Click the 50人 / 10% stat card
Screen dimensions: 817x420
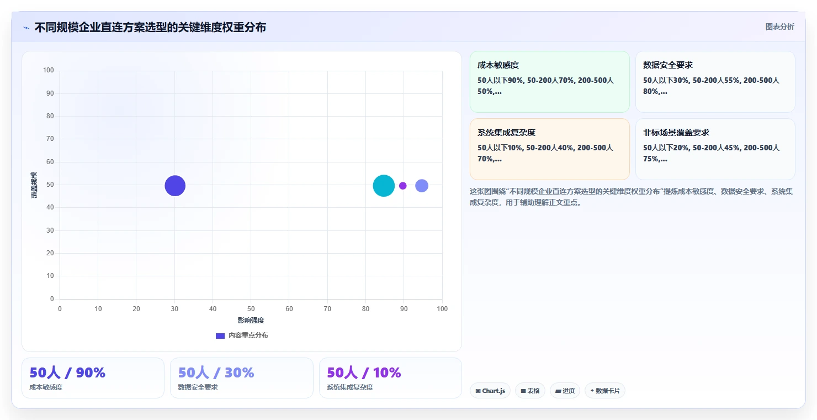point(390,378)
